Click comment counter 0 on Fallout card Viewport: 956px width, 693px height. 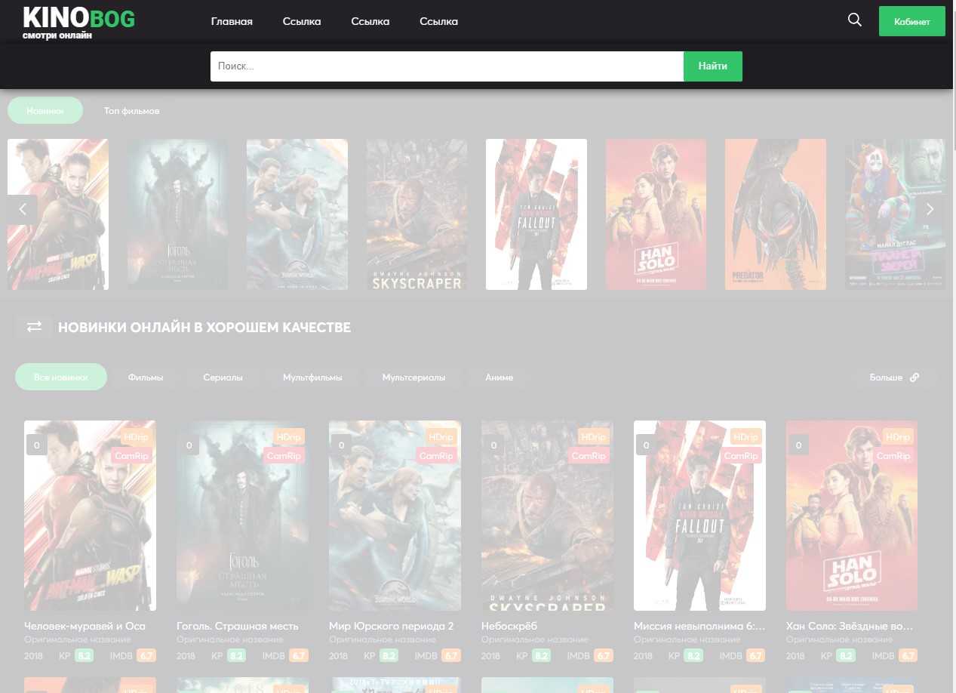646,445
